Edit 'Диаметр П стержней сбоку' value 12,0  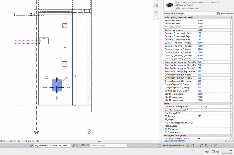(214, 33)
